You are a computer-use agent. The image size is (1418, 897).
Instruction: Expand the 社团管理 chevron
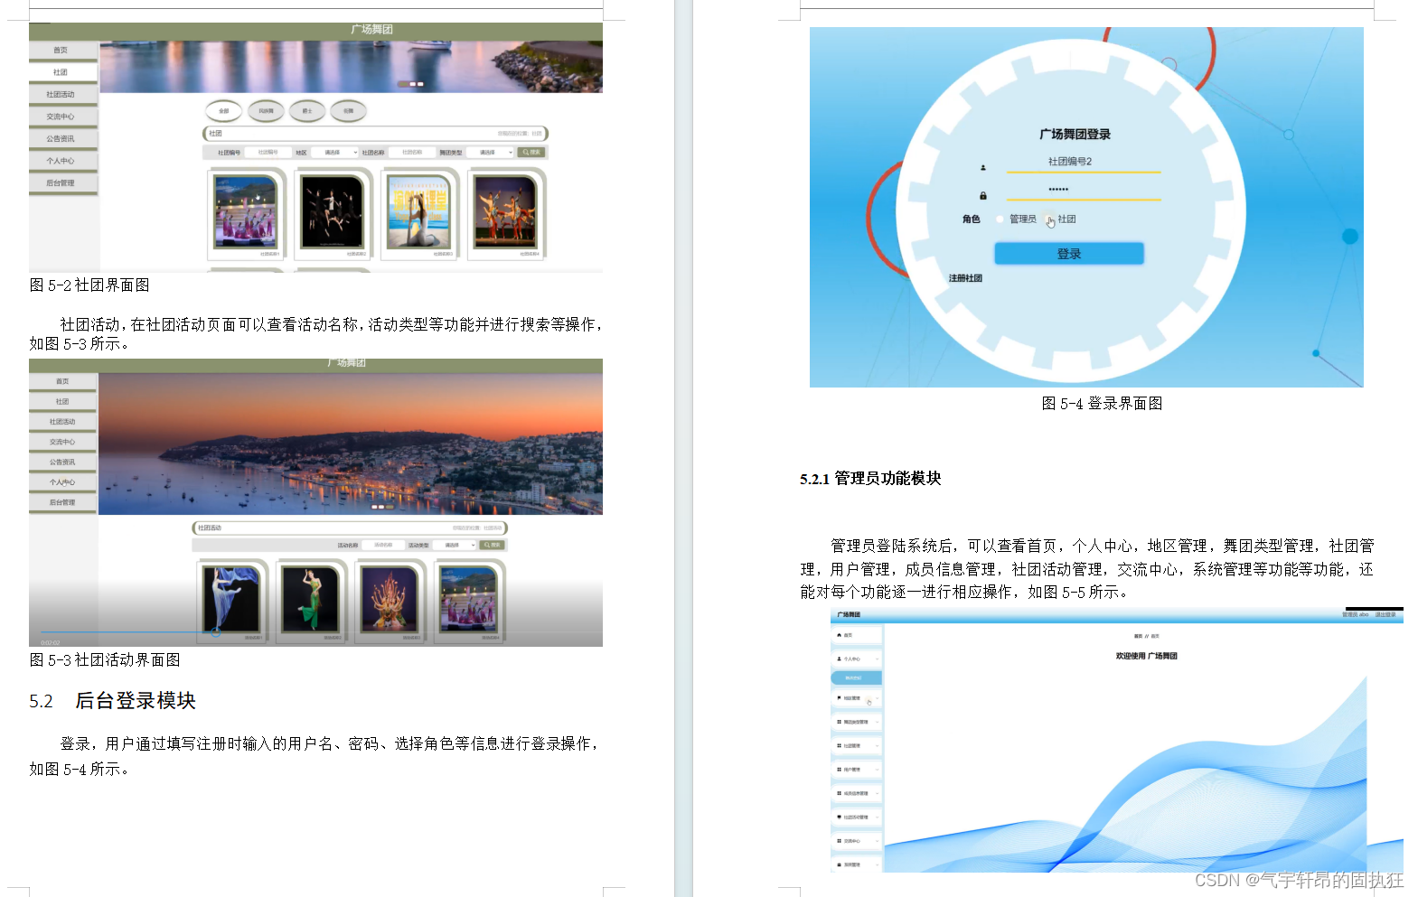877,745
